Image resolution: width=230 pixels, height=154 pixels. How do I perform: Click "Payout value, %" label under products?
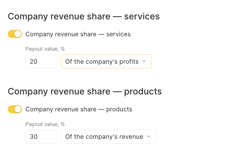point(45,124)
